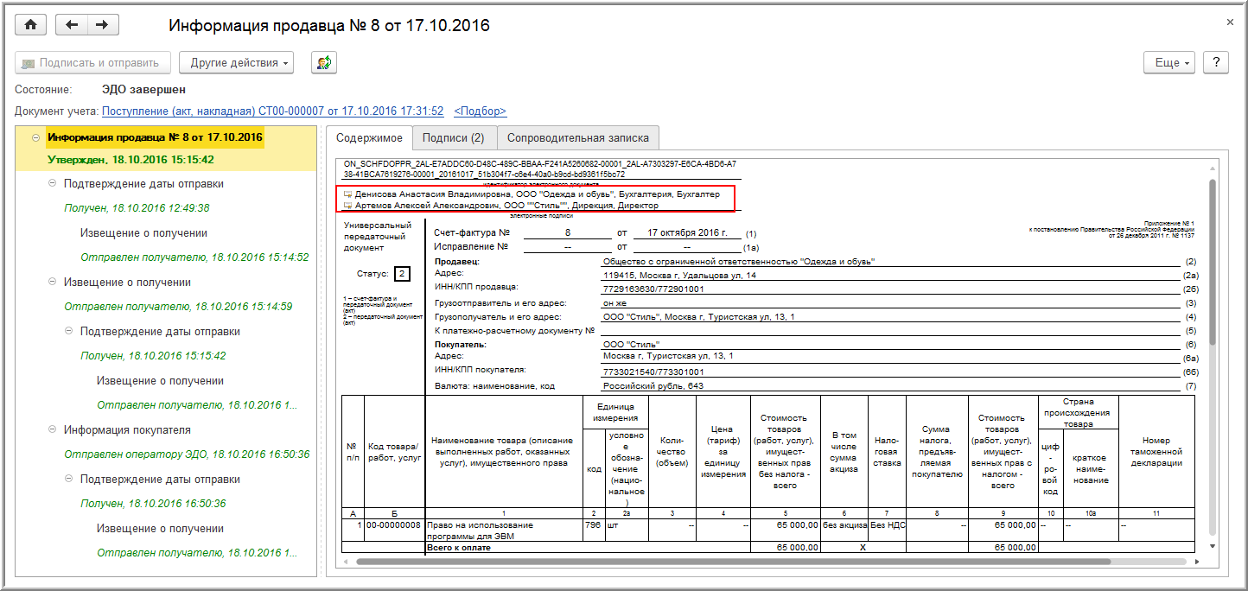Screen dimensions: 1248x591
Task: Click the address 119415, Москва г, Удальцова ул, 14
Action: click(679, 275)
